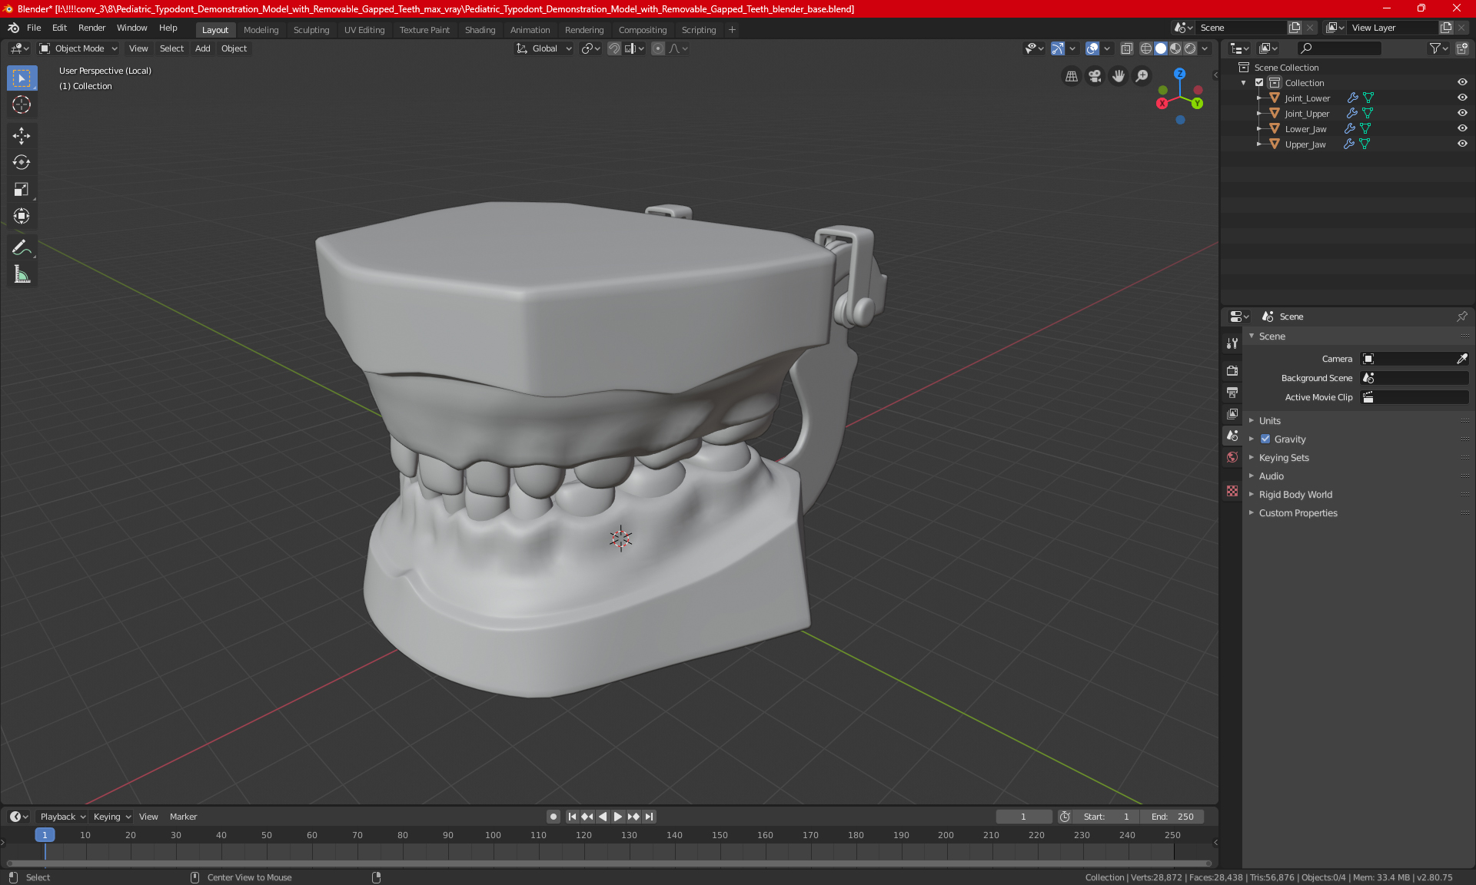Uncheck the Collection in the outliner

pos(1259,82)
